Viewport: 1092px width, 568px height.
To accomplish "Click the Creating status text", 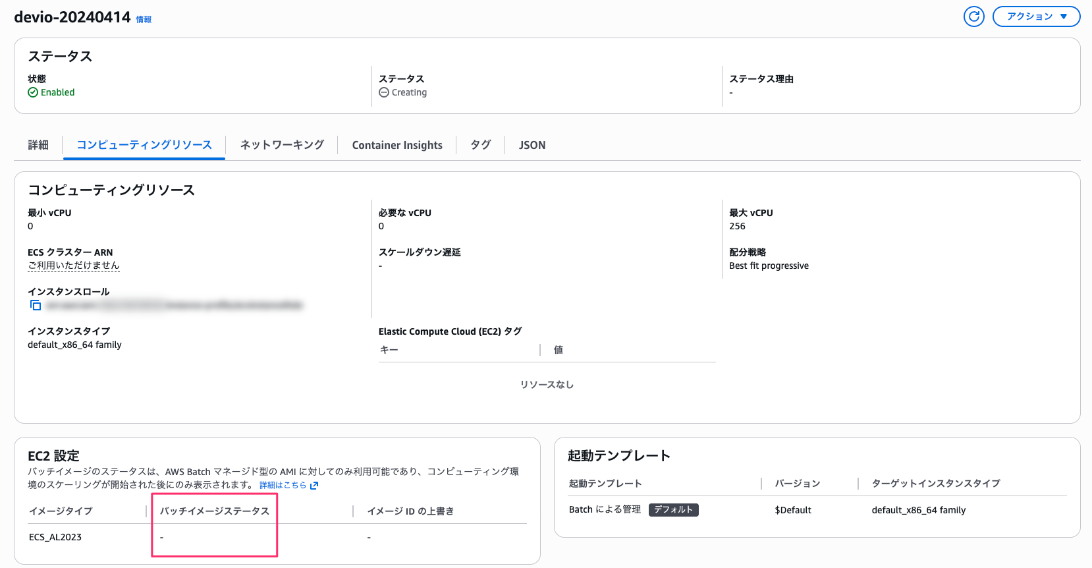I will [409, 92].
